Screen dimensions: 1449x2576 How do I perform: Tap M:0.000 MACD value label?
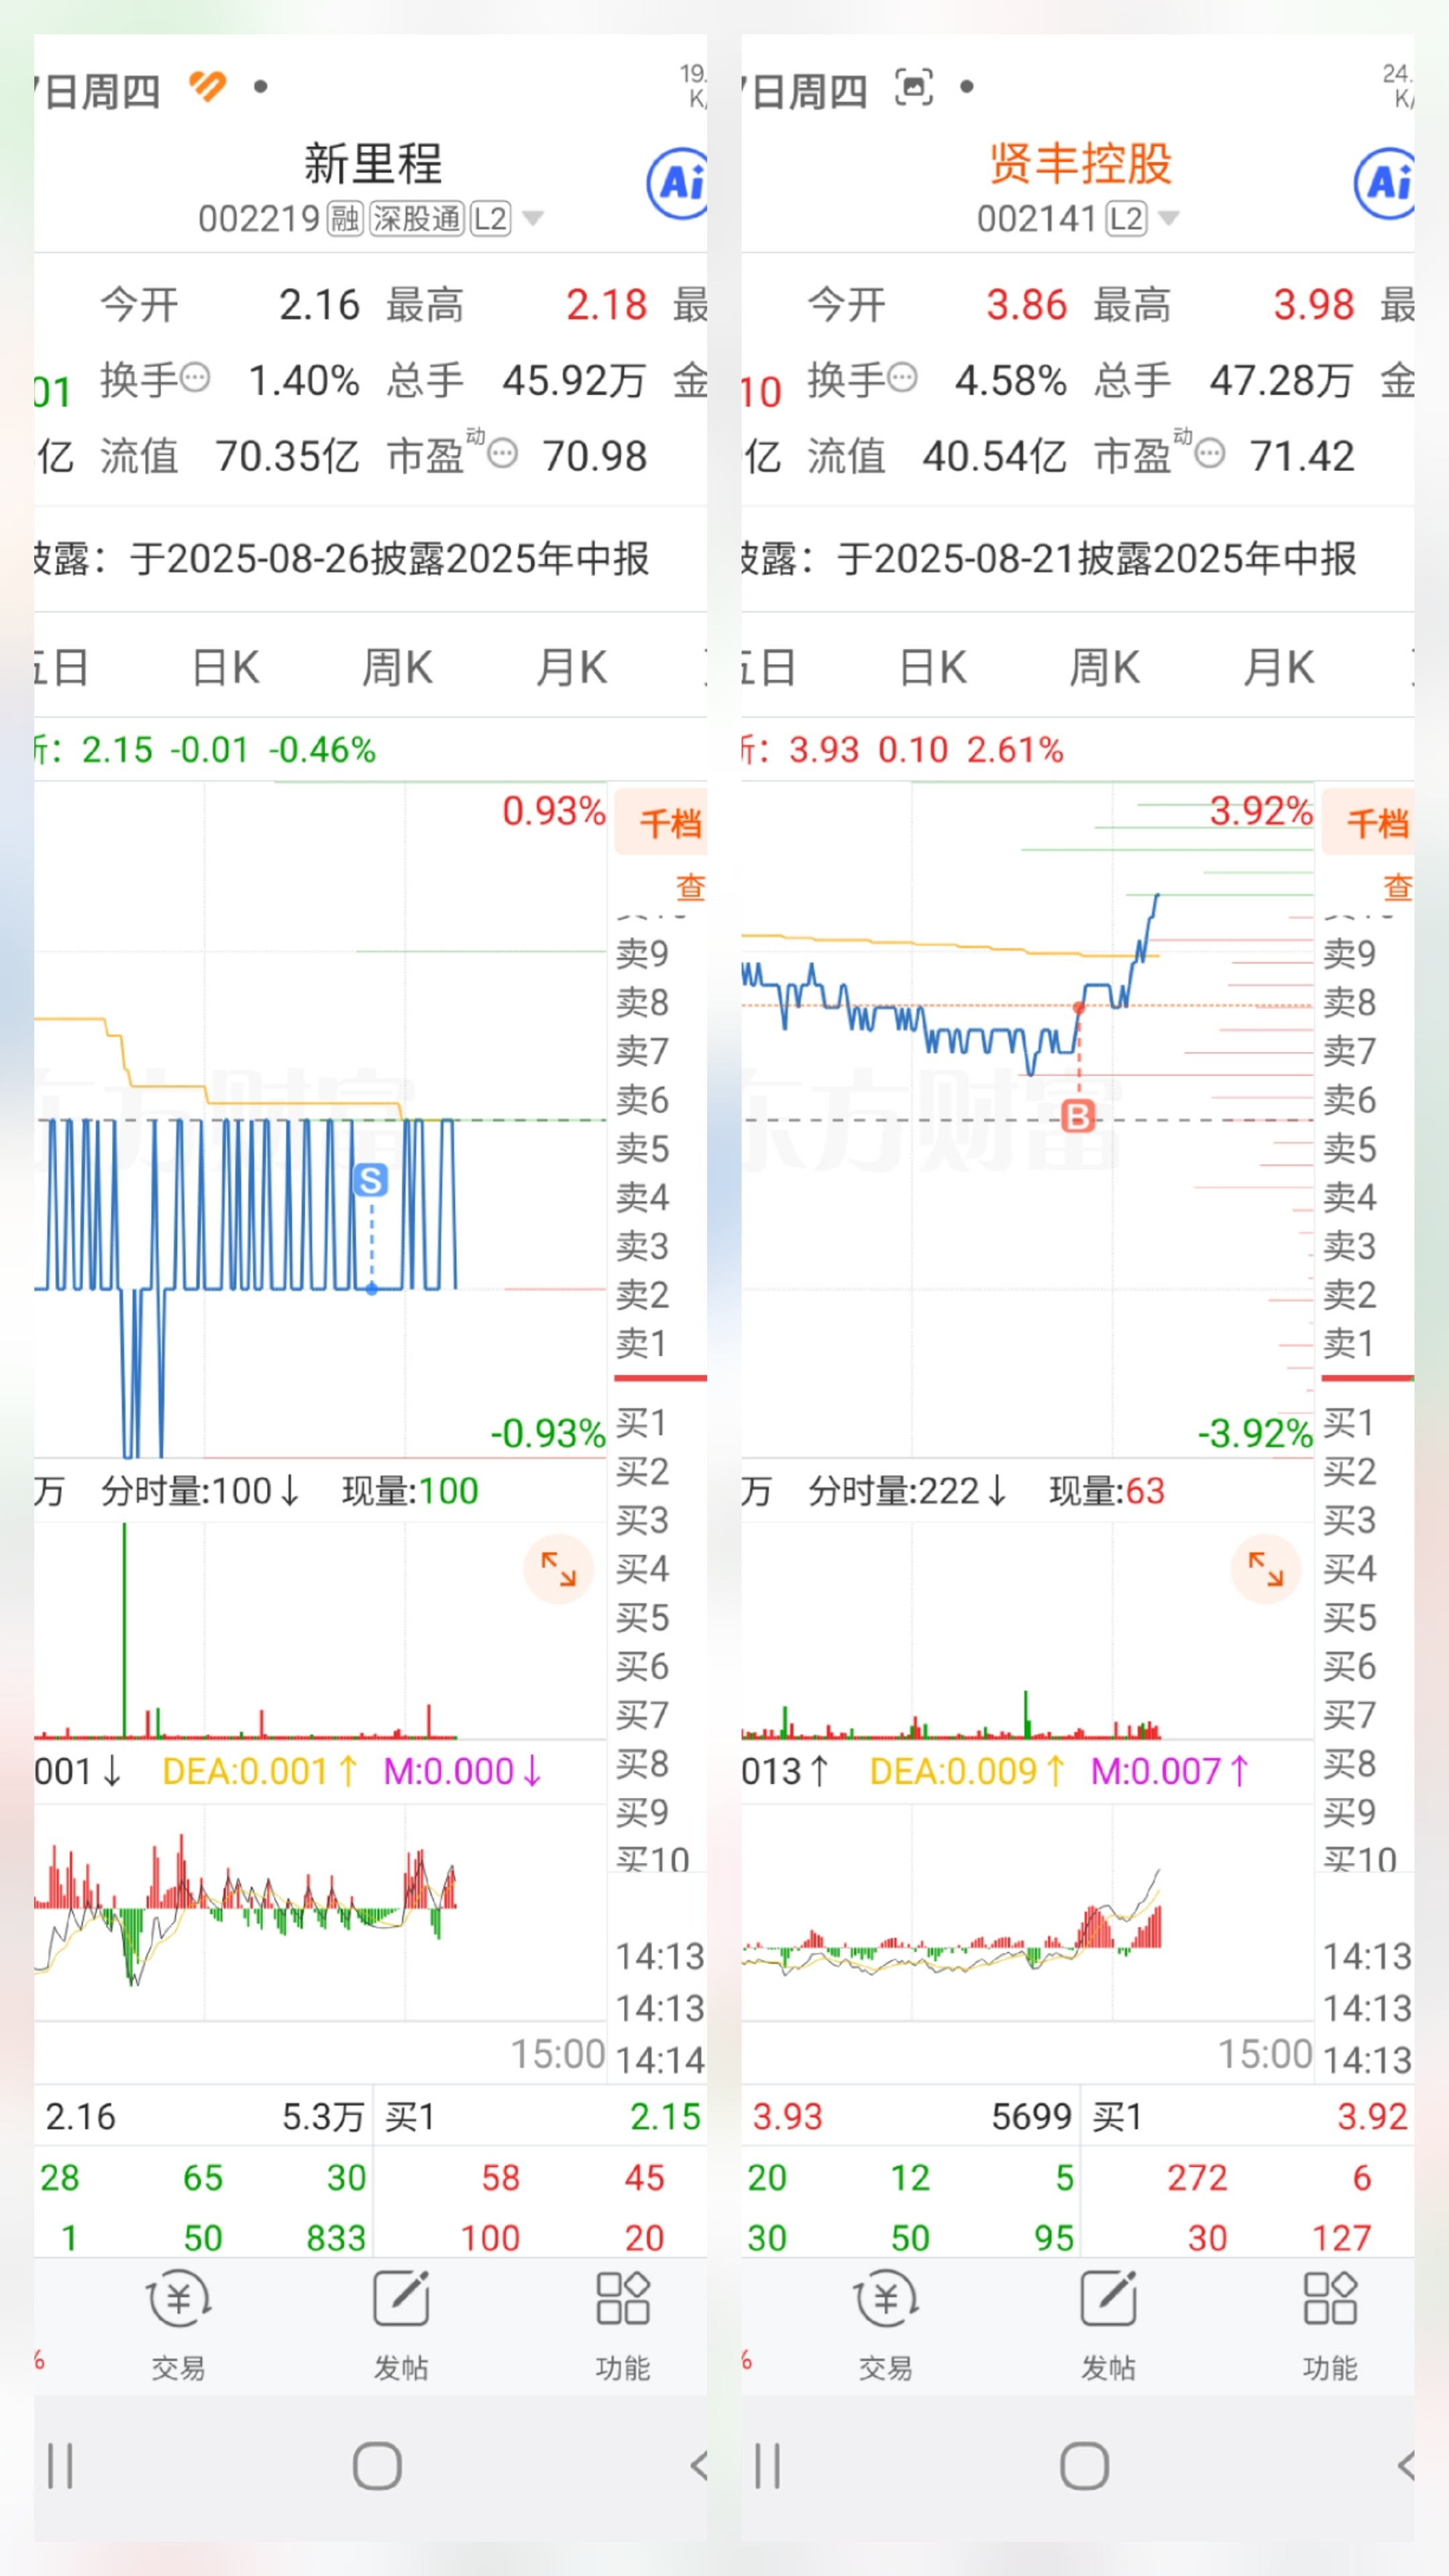tap(463, 1772)
